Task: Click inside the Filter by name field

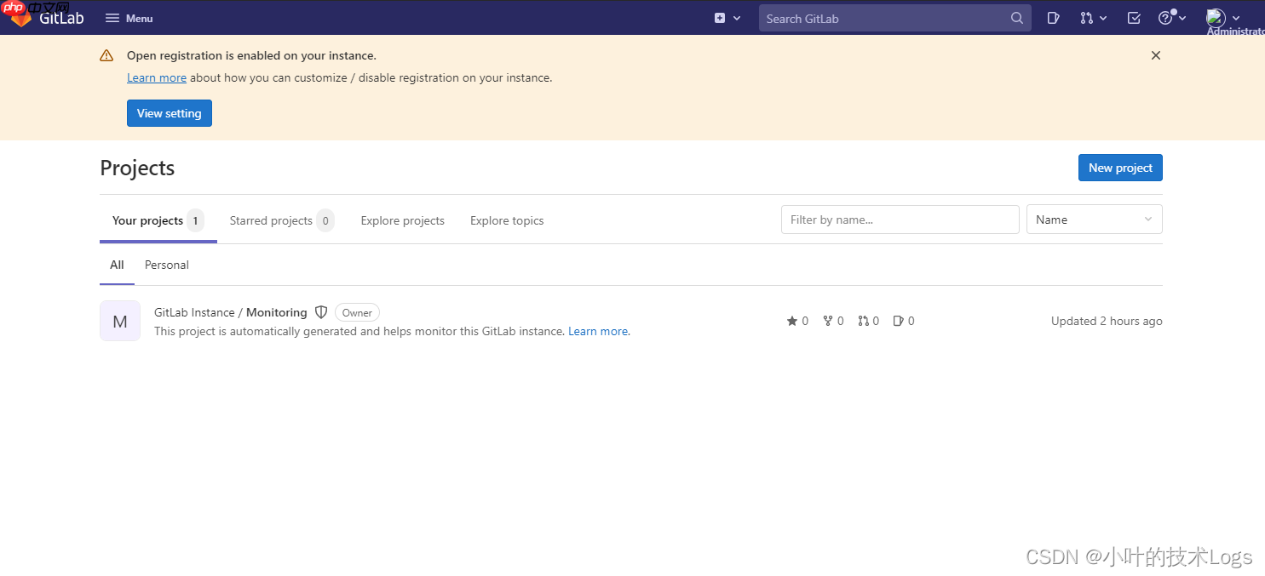Action: pyautogui.click(x=900, y=220)
